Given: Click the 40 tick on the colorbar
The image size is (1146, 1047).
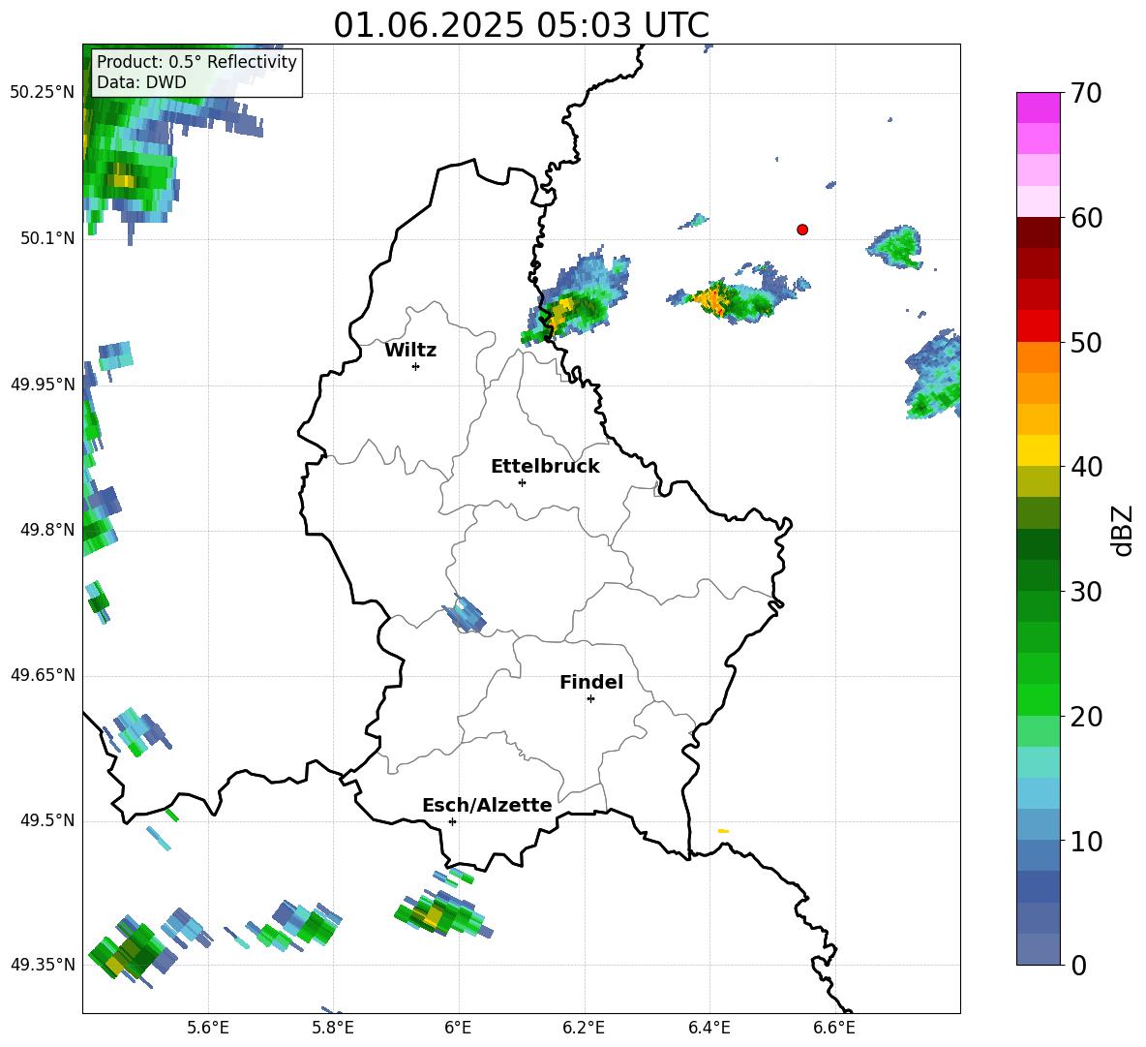Looking at the screenshot, I should point(1086,467).
